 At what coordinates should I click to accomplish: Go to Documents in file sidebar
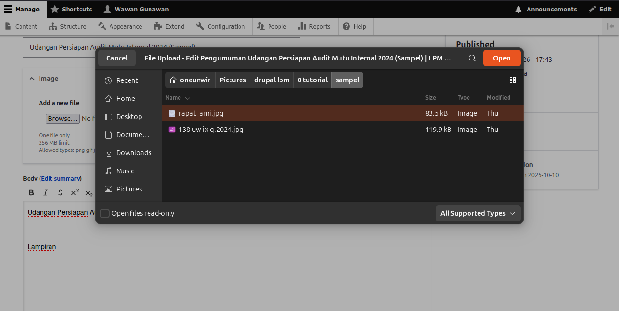pyautogui.click(x=129, y=135)
